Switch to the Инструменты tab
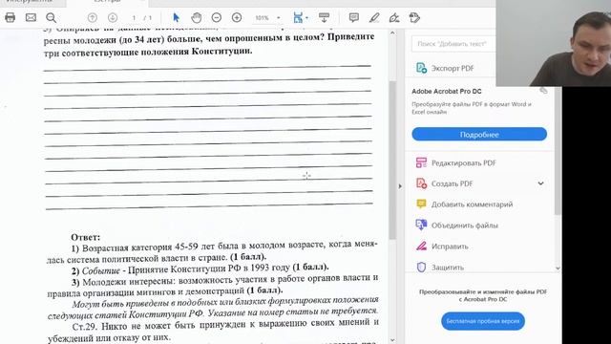Viewport: 611px width, 344px height. (x=30, y=2)
